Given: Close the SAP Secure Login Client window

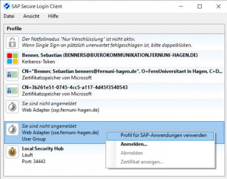Looking at the screenshot, I should tap(218, 6).
